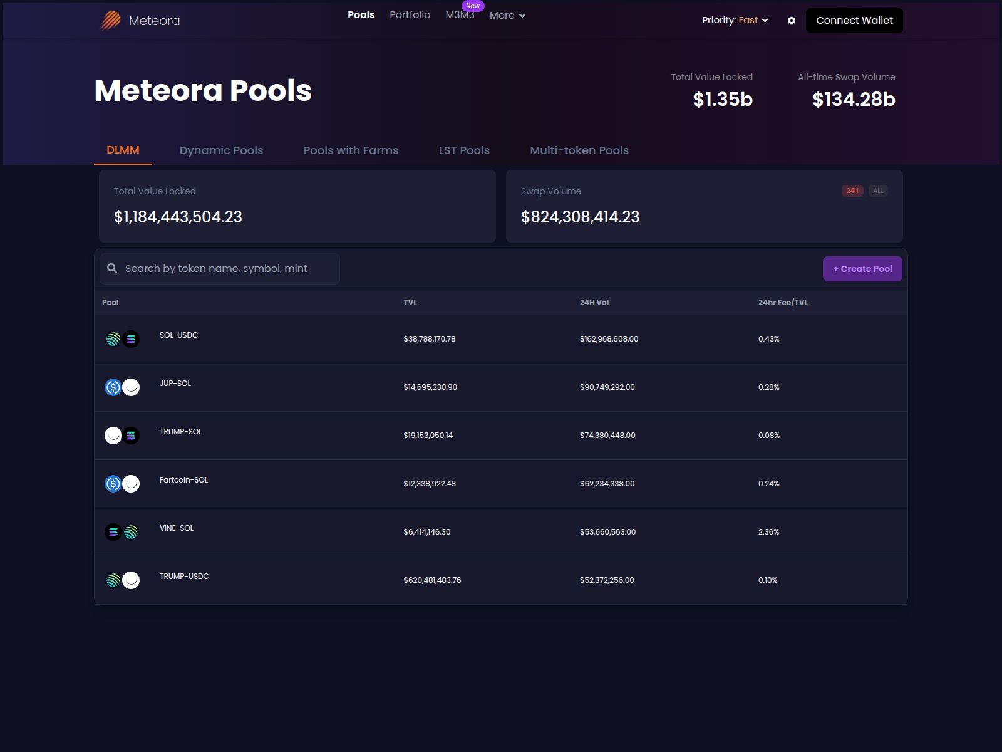The height and width of the screenshot is (752, 1002).
Task: Open the Multi-token Pools tab
Action: pos(579,150)
